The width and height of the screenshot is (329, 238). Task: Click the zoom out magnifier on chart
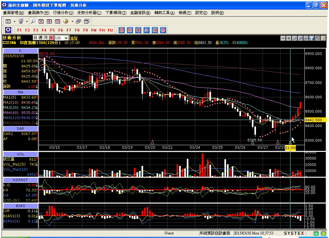click(294, 38)
